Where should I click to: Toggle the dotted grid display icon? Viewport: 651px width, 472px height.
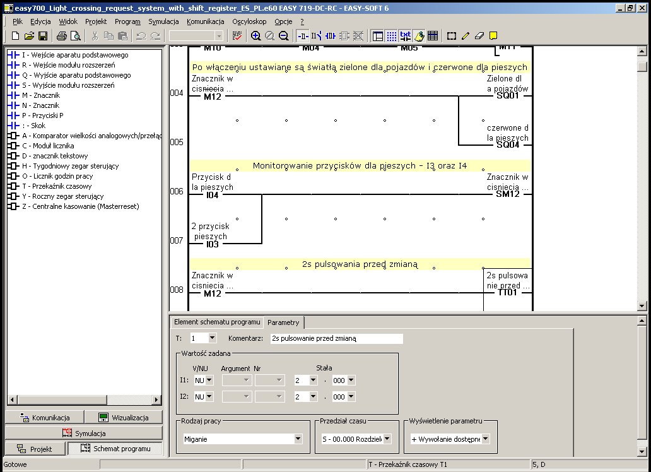pyautogui.click(x=392, y=36)
